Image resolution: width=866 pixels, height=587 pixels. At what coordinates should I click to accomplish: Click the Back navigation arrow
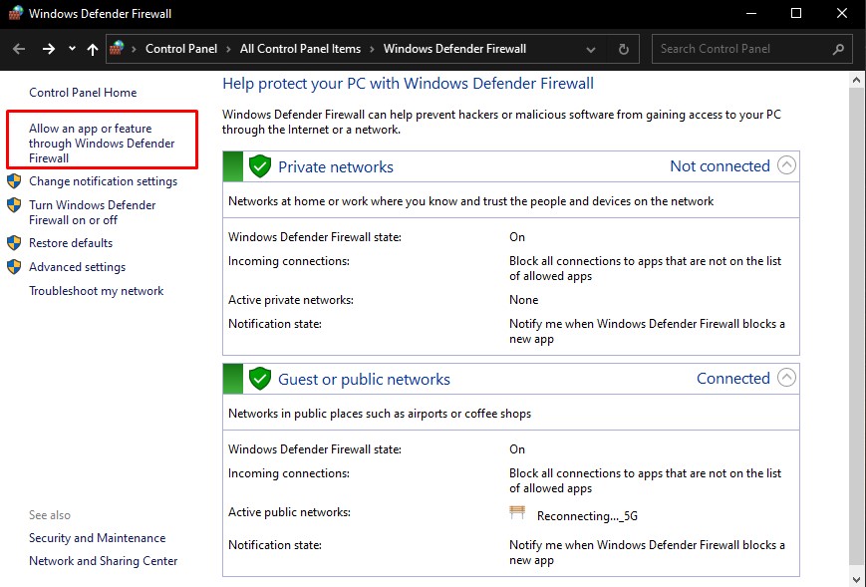(19, 49)
